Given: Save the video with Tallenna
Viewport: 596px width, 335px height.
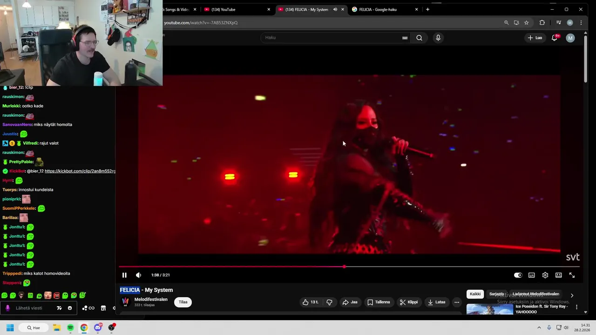Looking at the screenshot, I should point(379,302).
